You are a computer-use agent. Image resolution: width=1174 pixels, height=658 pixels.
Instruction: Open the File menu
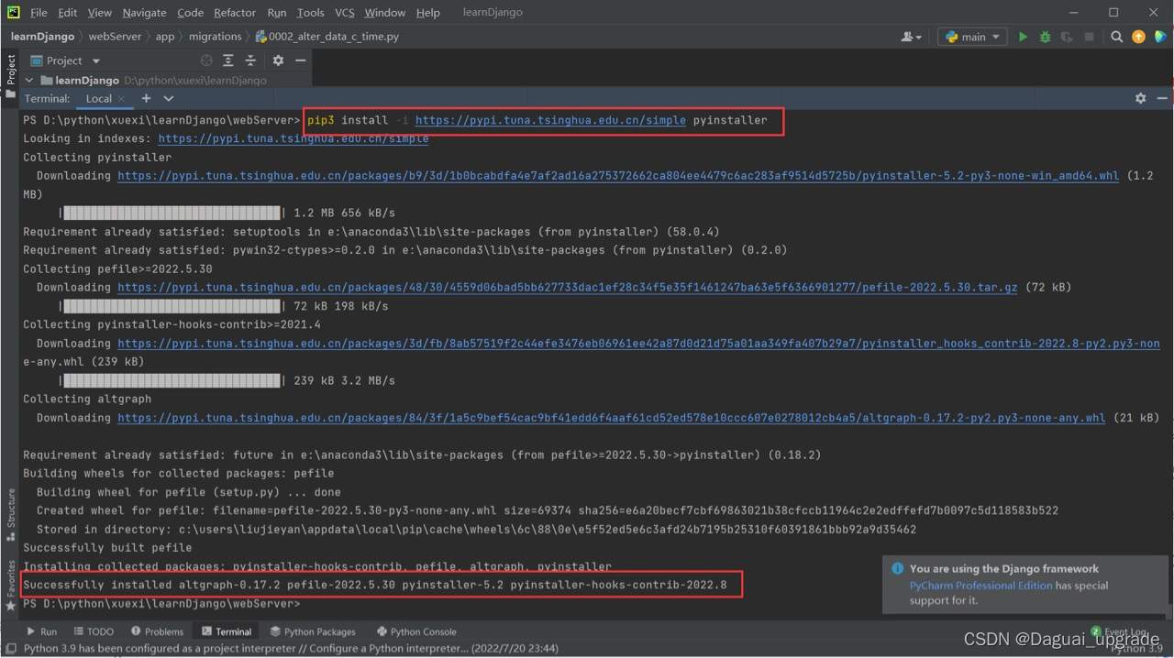39,13
